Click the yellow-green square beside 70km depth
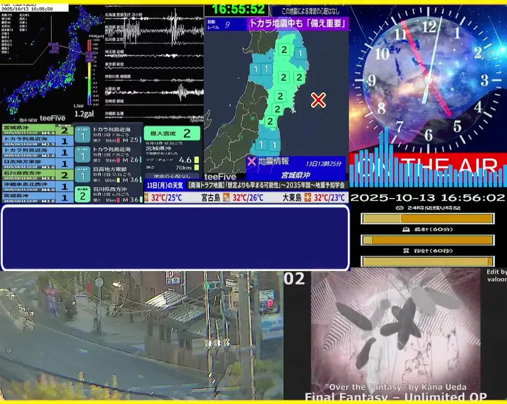The height and width of the screenshot is (404, 507). [197, 167]
